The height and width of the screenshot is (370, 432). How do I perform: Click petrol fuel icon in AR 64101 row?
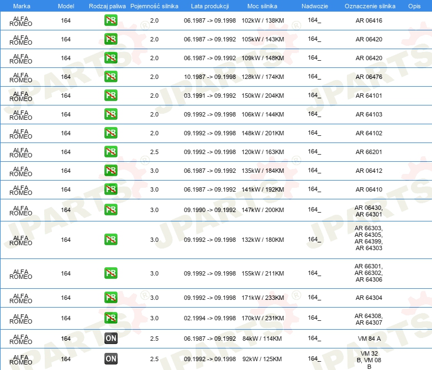(110, 96)
